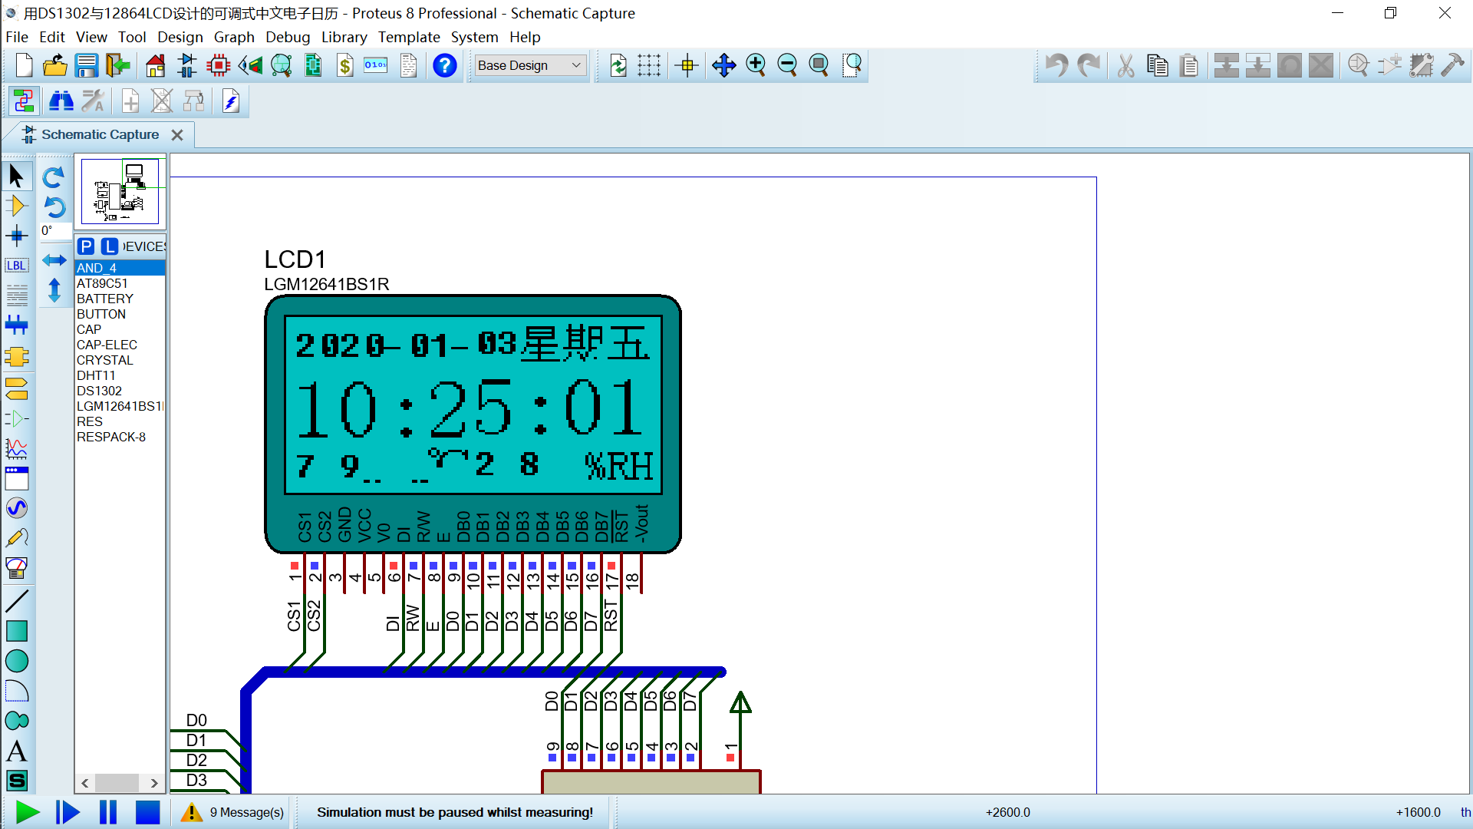Choose the Selection Mode arrow tool
The image size is (1473, 829).
pos(17,177)
